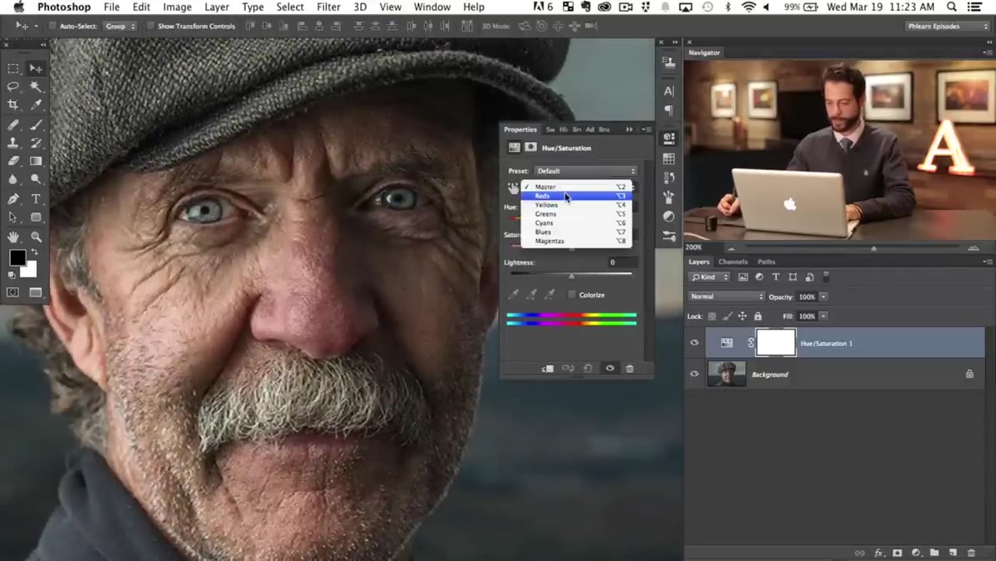The width and height of the screenshot is (996, 561).
Task: Select the Rectangular Marquee tool
Action: click(13, 68)
